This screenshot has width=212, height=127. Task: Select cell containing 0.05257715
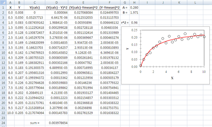point(35,18)
